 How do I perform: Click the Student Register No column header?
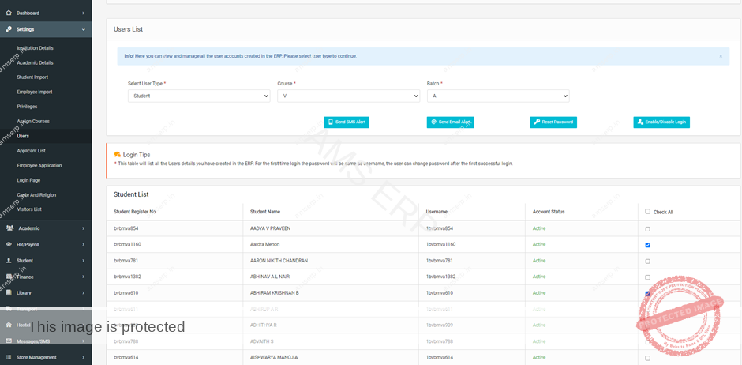click(x=134, y=212)
